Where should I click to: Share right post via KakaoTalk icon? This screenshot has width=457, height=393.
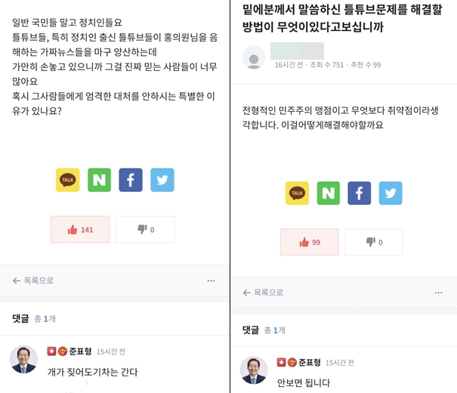click(x=297, y=193)
